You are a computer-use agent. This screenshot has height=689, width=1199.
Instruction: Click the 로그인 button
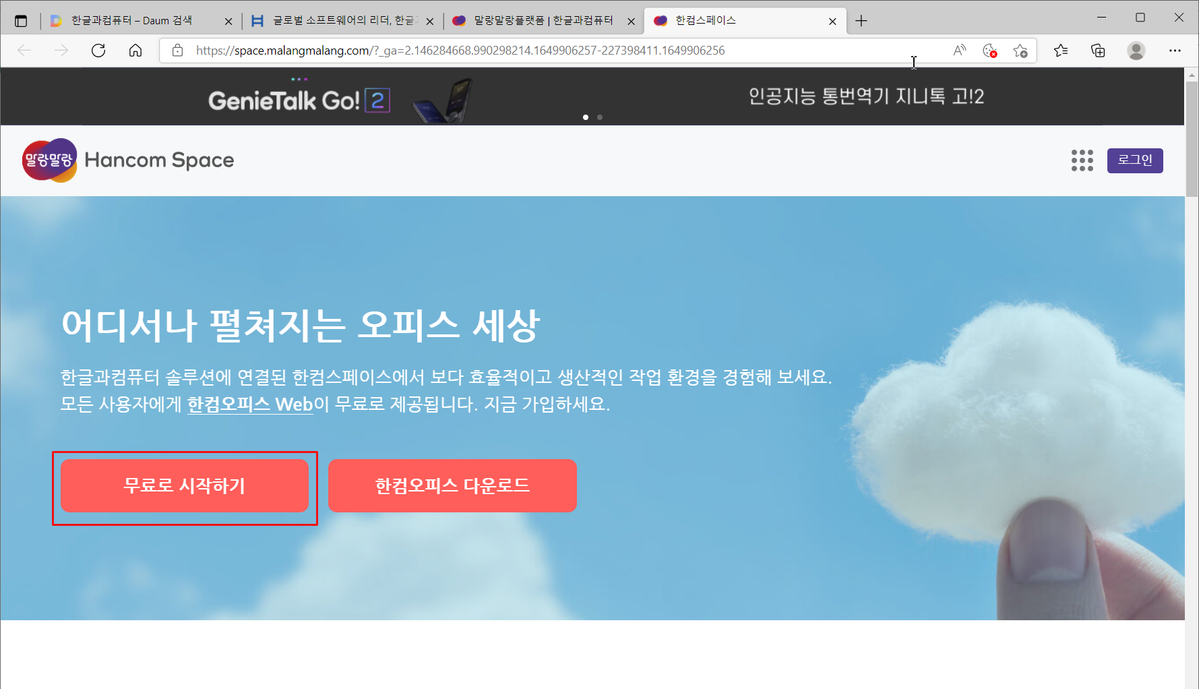(1135, 160)
